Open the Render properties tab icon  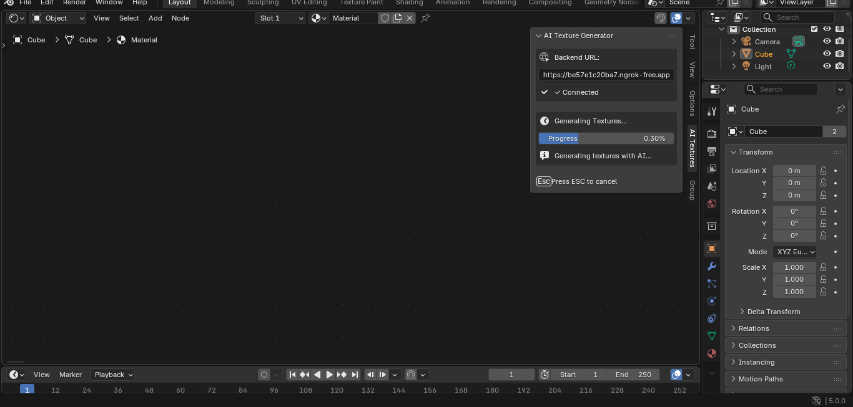[x=712, y=133]
